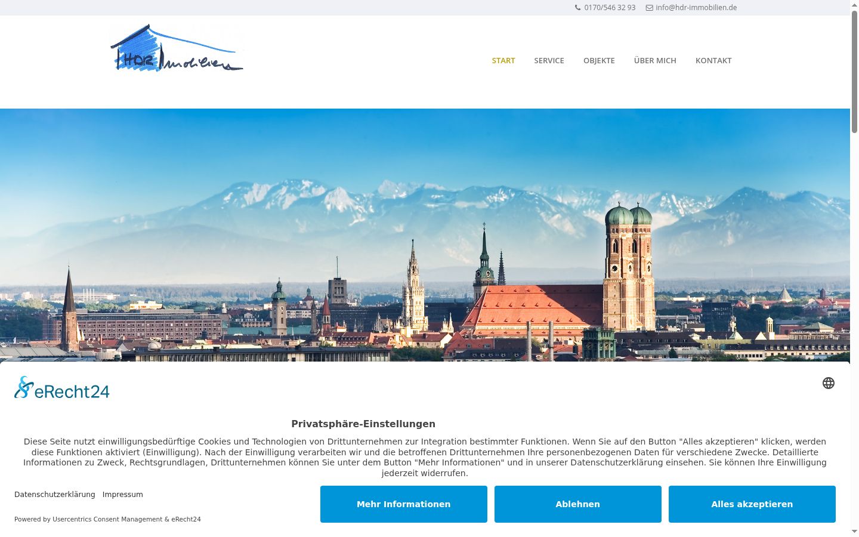Open the language globe icon
The image size is (859, 537).
(829, 383)
